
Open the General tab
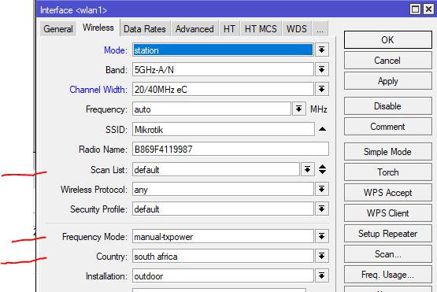coord(58,28)
